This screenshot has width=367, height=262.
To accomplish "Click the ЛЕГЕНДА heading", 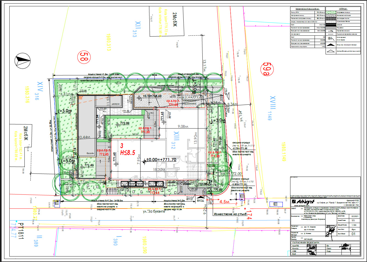I will [343, 9].
